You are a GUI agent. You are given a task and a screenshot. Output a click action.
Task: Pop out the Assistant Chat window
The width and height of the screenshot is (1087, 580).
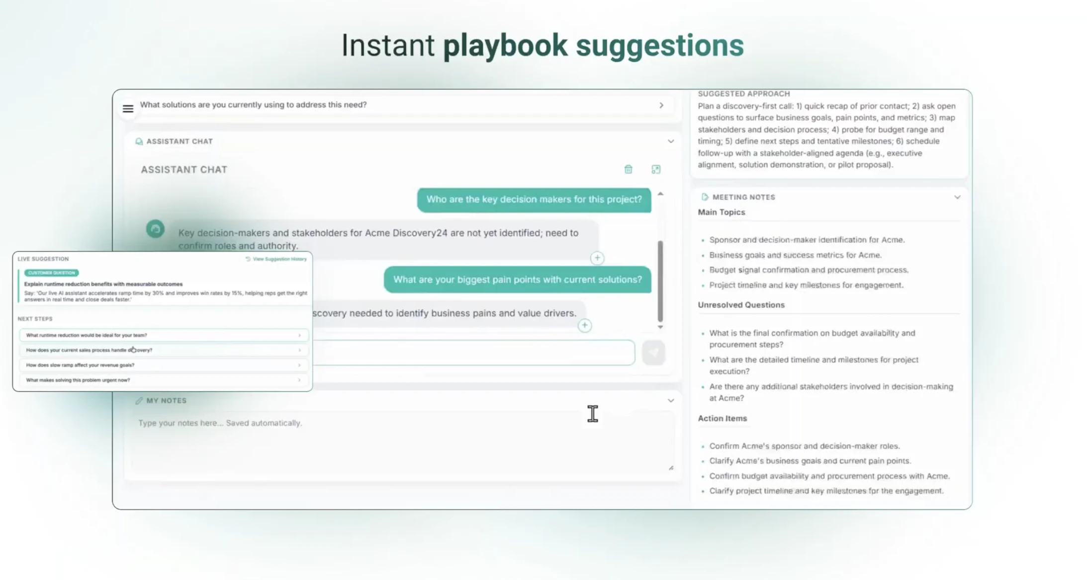(655, 169)
